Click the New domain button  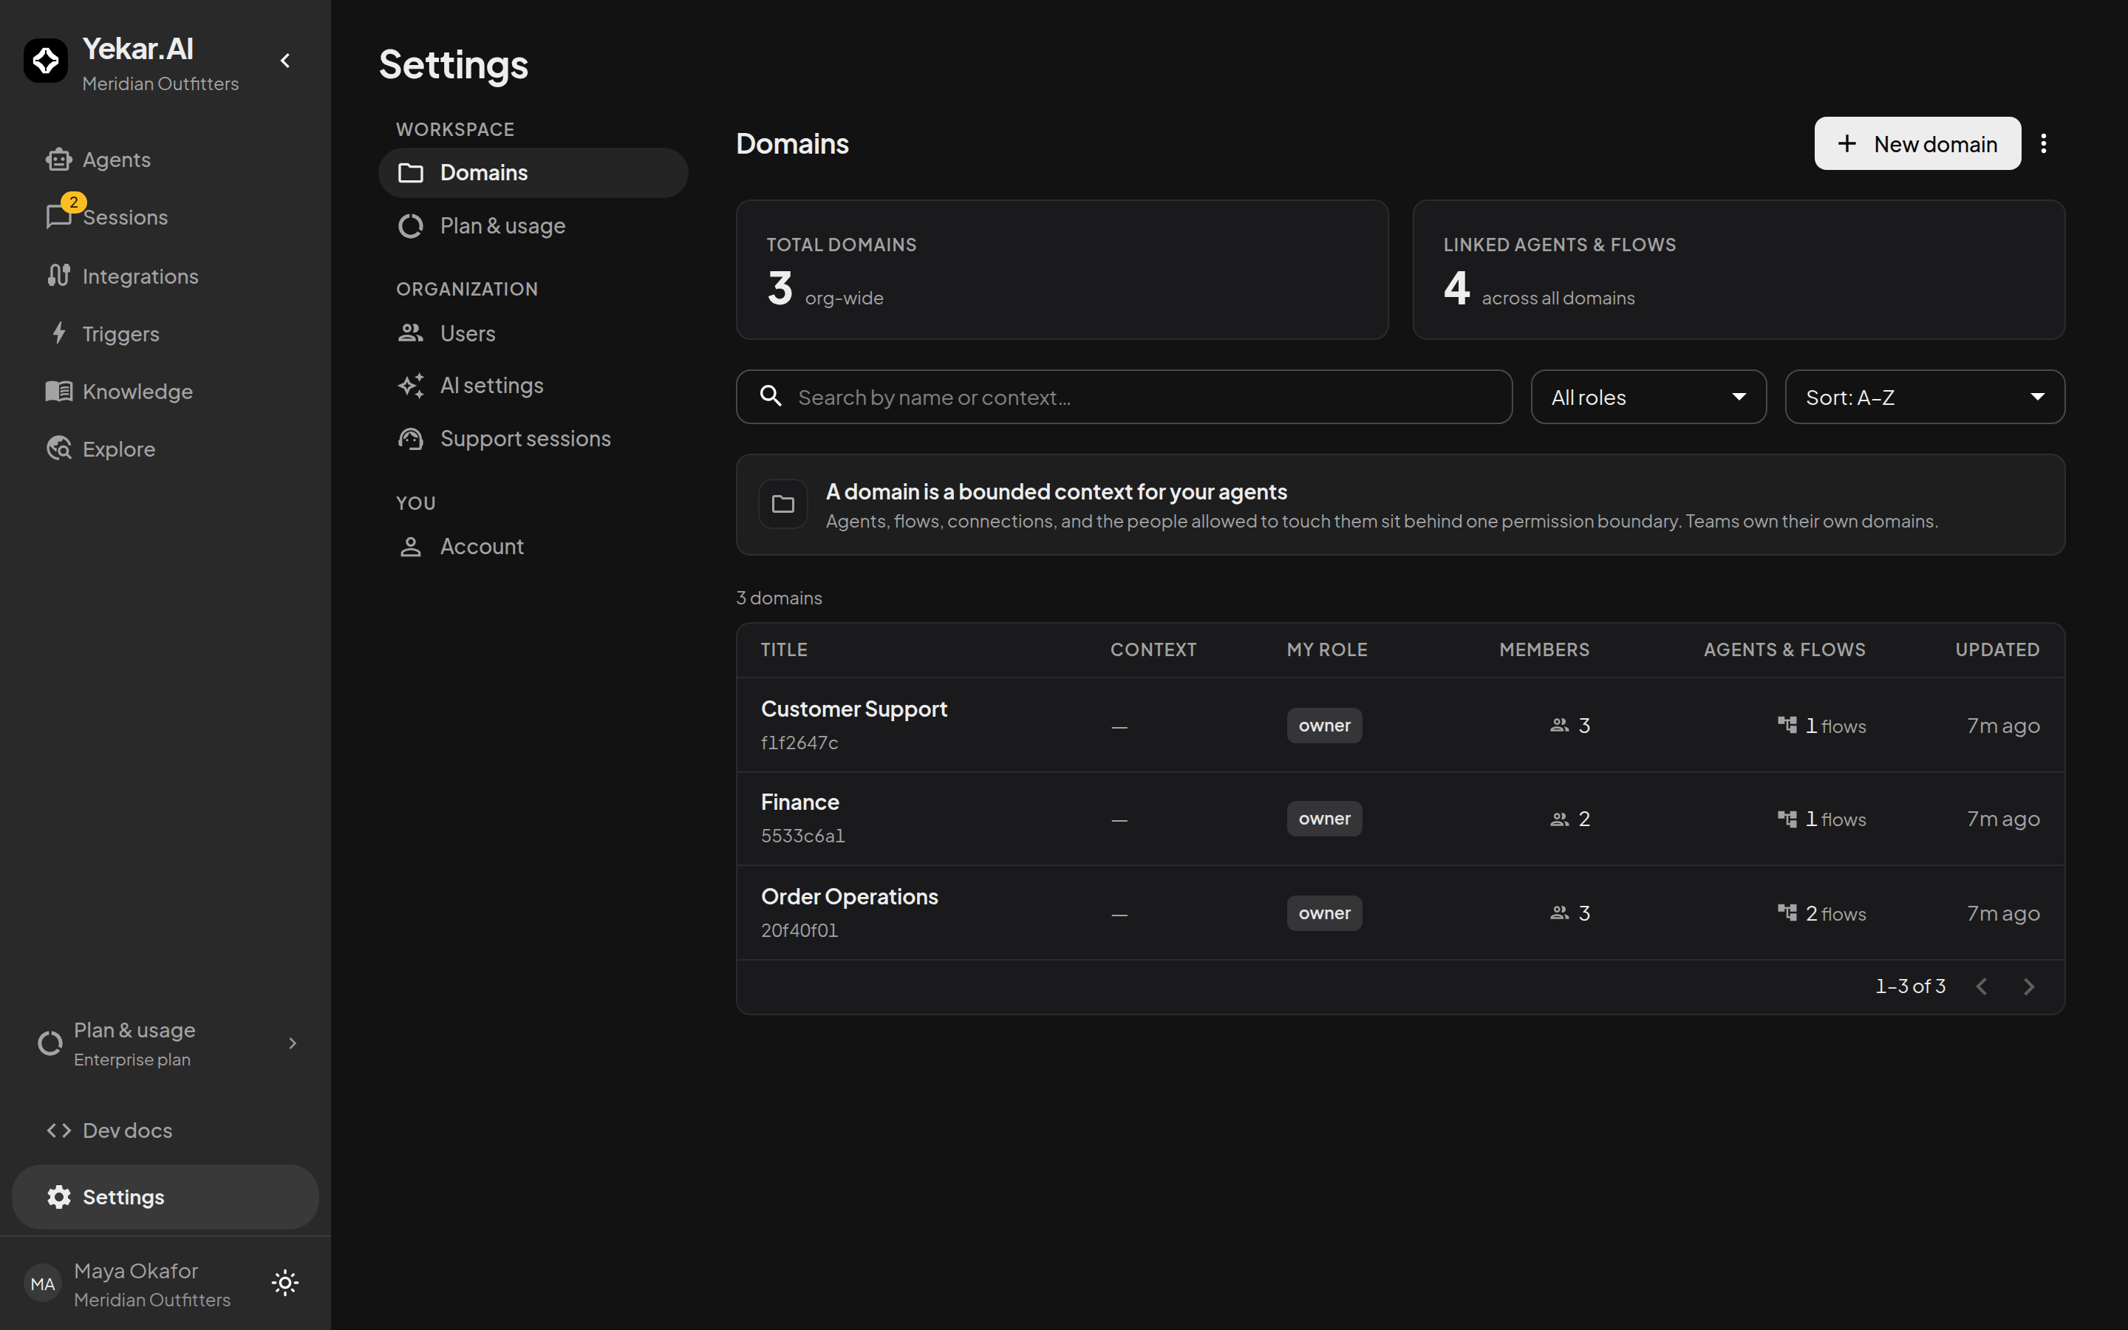[1917, 143]
